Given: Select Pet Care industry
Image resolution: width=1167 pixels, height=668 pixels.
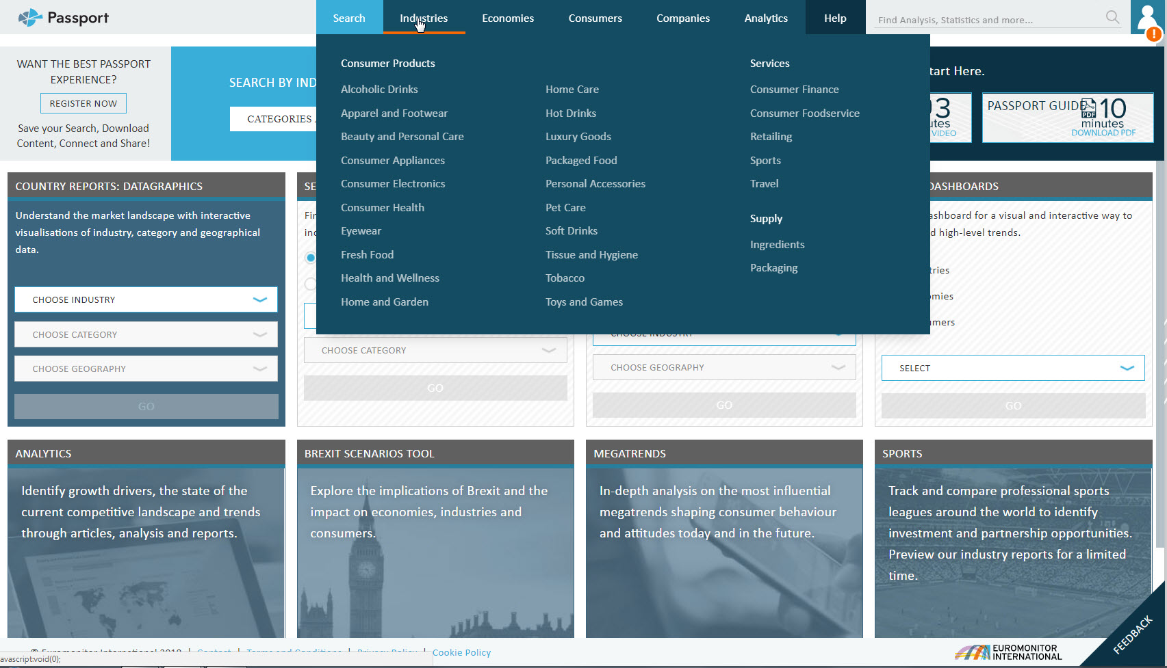Looking at the screenshot, I should [x=565, y=208].
